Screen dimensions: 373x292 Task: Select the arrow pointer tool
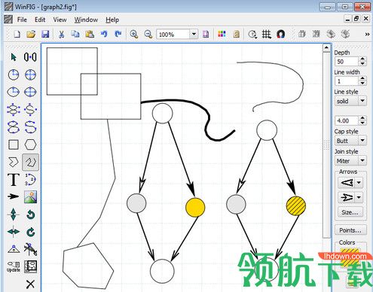[x=14, y=57]
